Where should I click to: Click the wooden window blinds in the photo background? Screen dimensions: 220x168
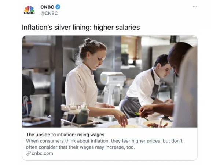pos(131,48)
